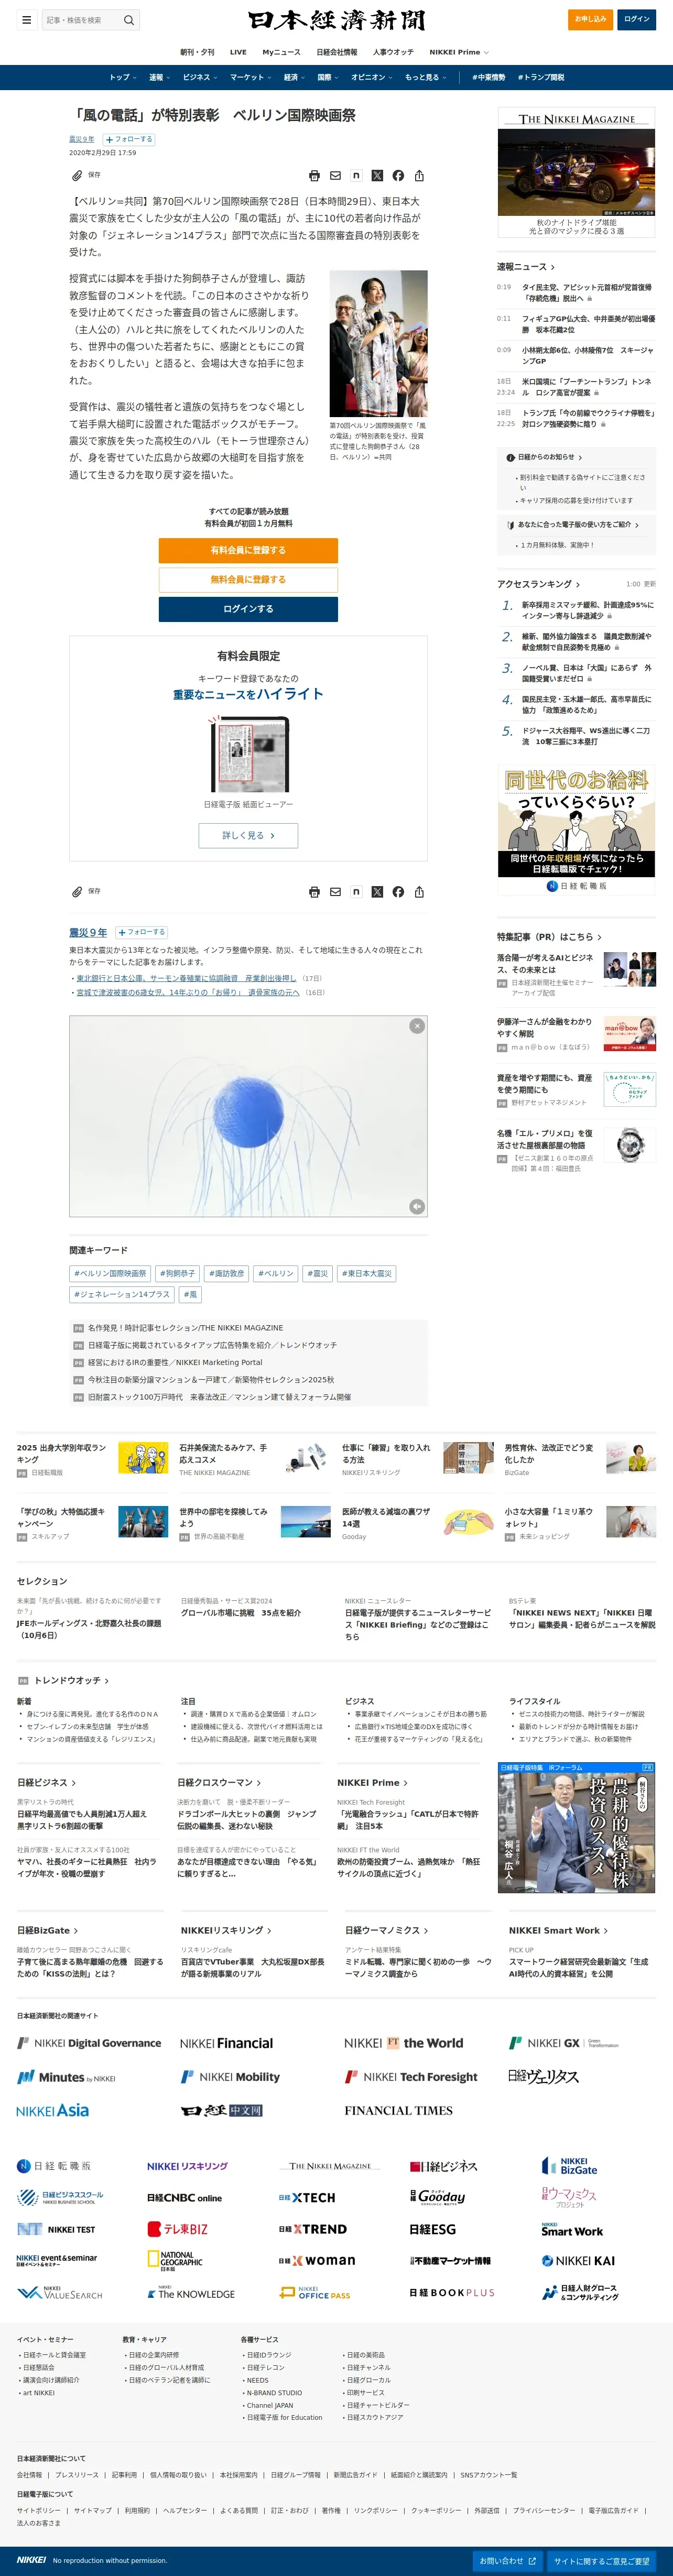This screenshot has width=673, height=2576.
Task: Open the FINANCIAL TIMES logo link
Action: 398,2111
